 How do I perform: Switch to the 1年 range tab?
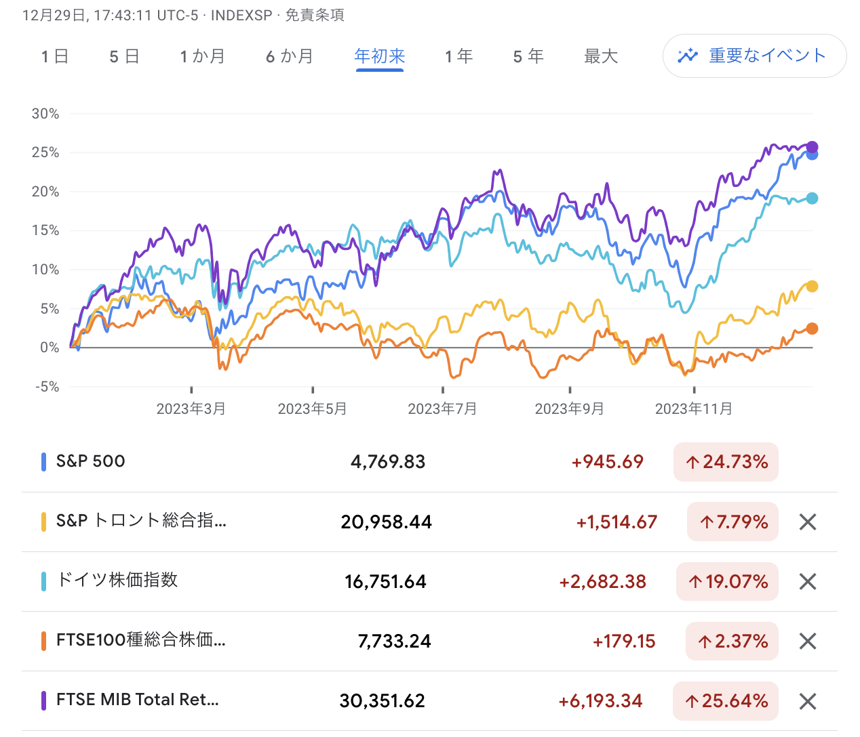pyautogui.click(x=459, y=56)
